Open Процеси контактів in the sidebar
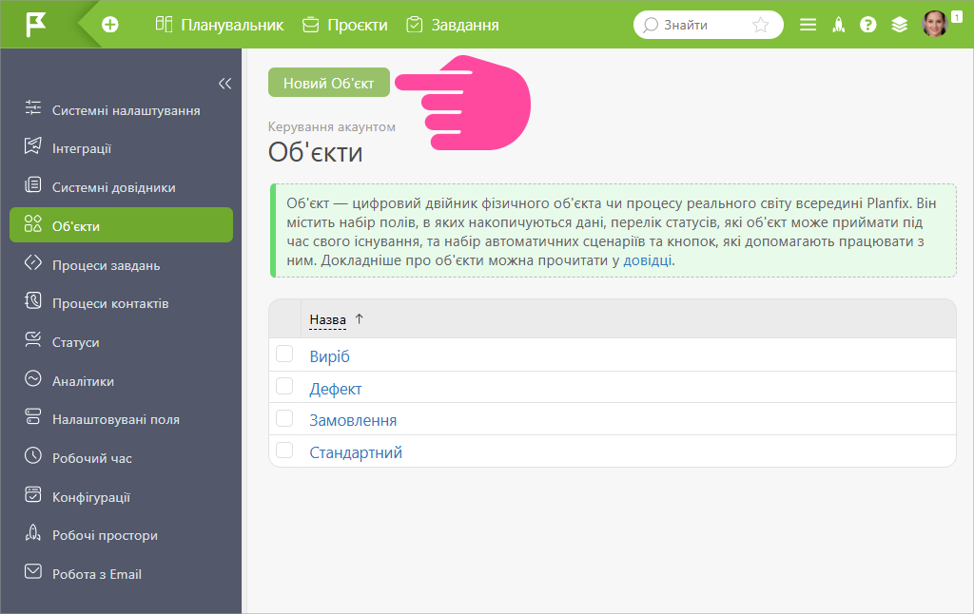 coord(110,303)
